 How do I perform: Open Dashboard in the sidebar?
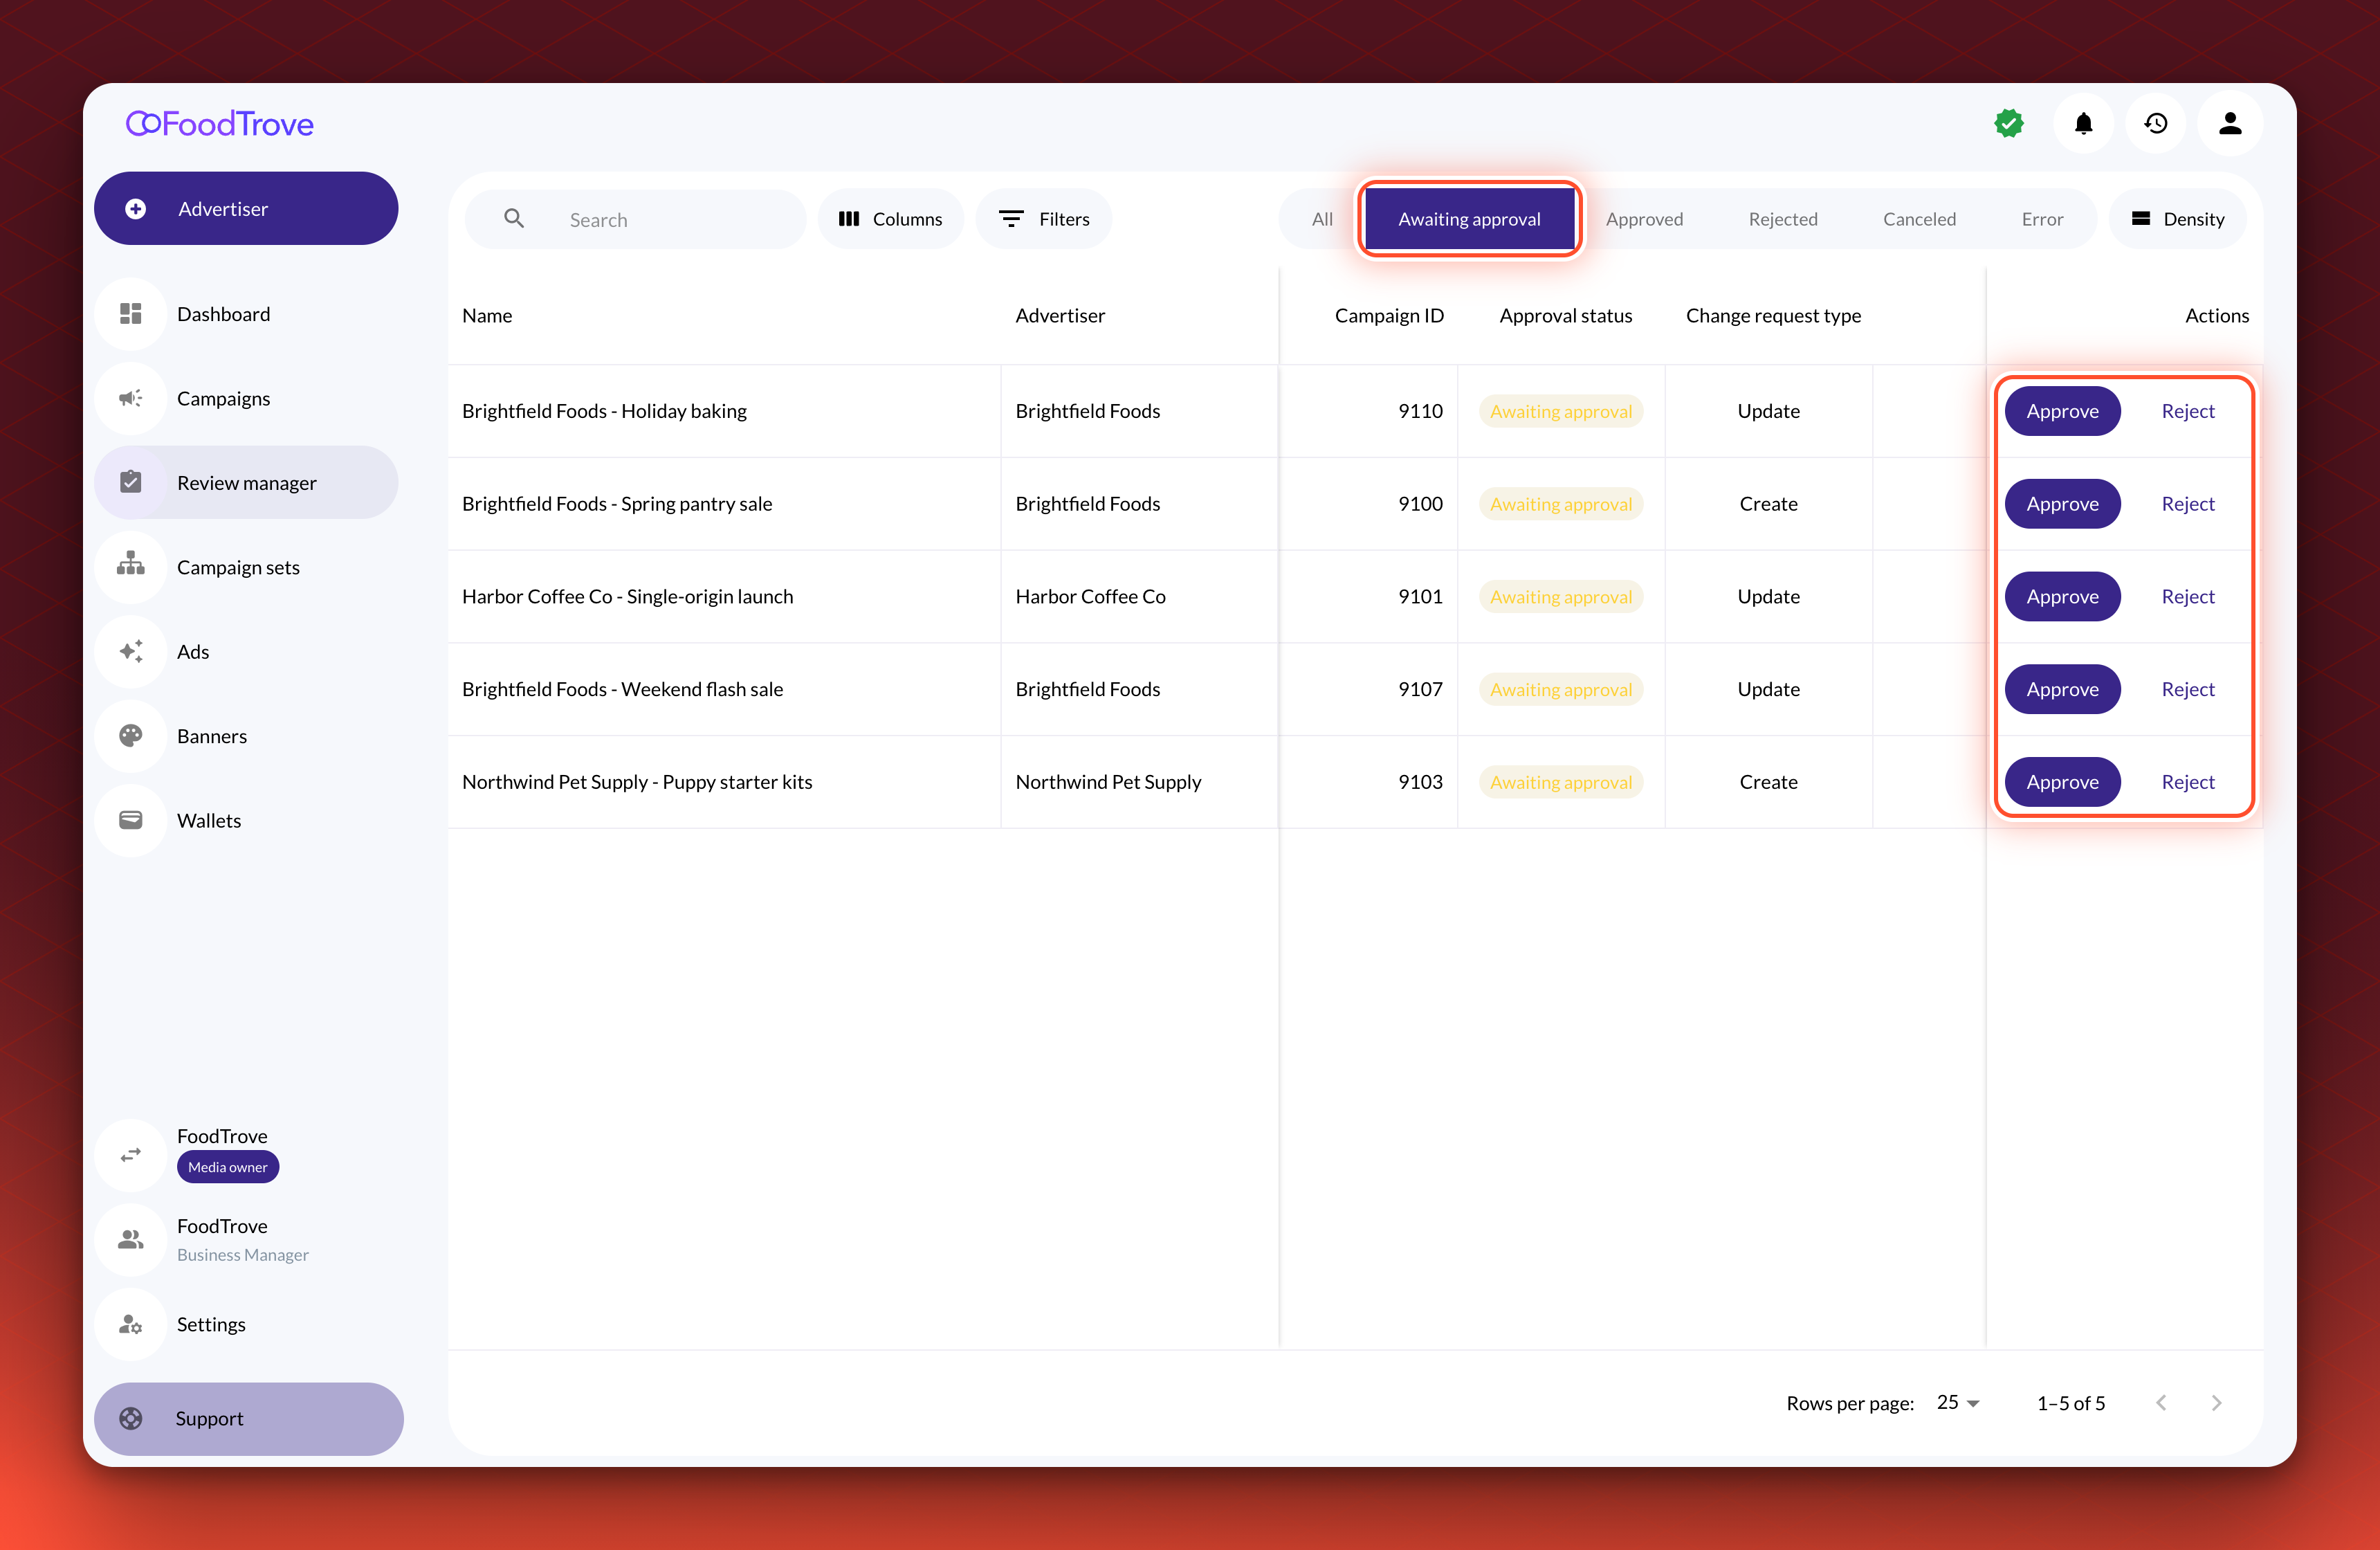[246, 314]
